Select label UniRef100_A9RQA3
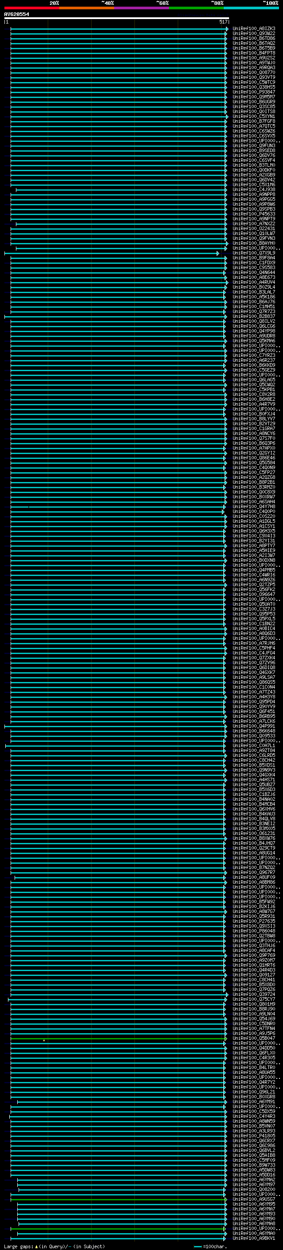 pyautogui.click(x=254, y=67)
